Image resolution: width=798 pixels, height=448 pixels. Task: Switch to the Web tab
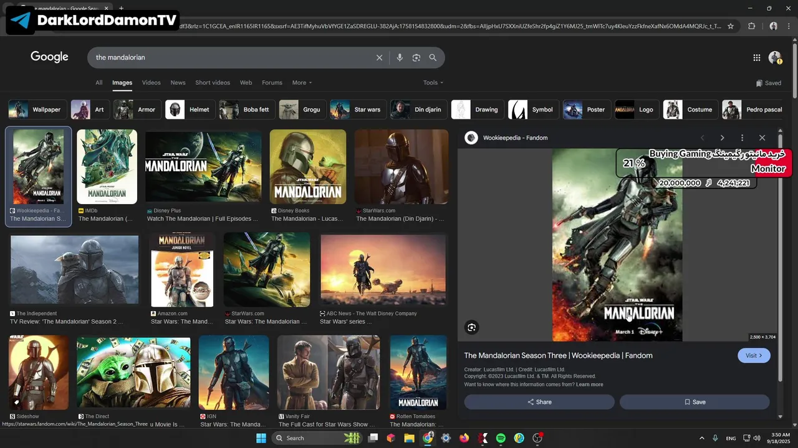click(246, 83)
